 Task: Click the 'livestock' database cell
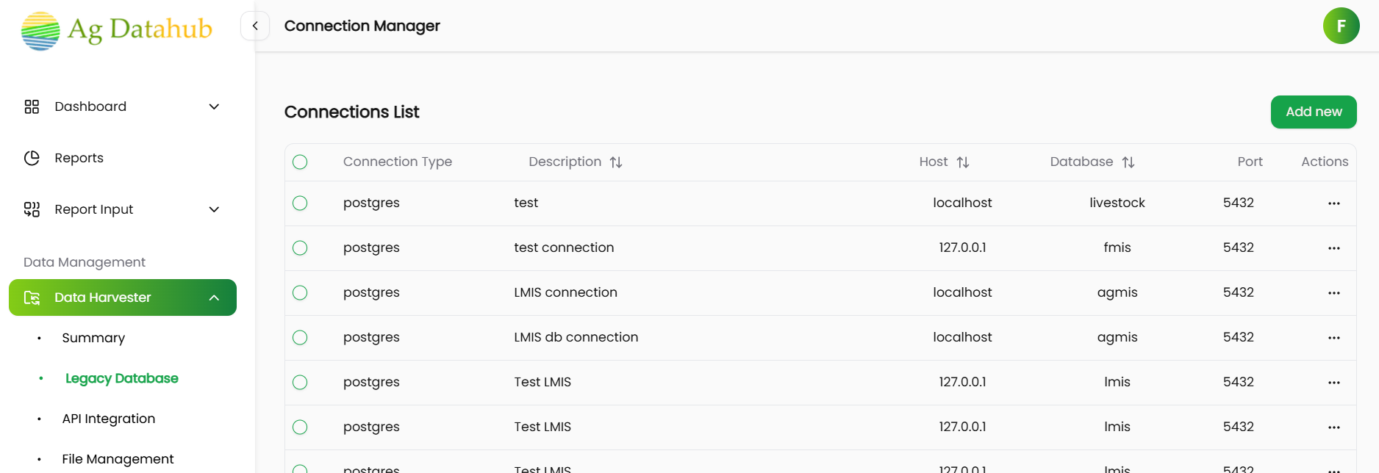coord(1117,203)
